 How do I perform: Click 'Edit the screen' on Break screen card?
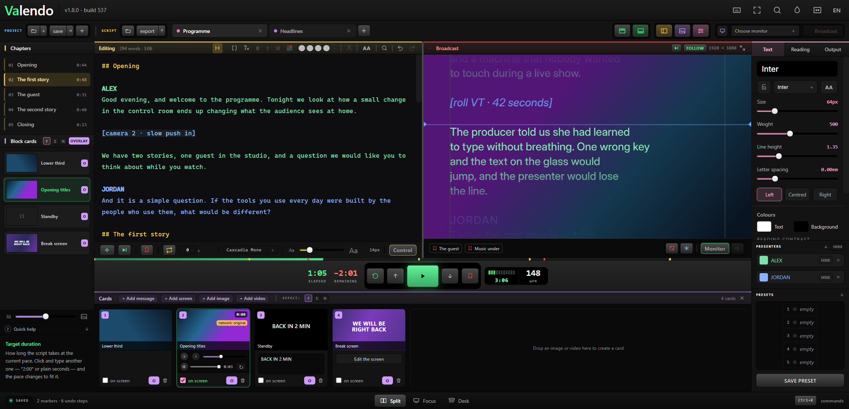(x=369, y=359)
